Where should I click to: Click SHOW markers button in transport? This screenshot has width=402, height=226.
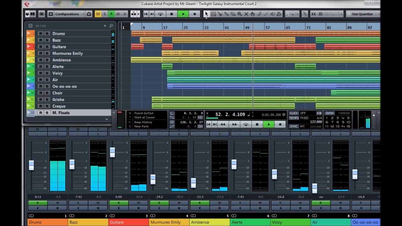coord(329,113)
